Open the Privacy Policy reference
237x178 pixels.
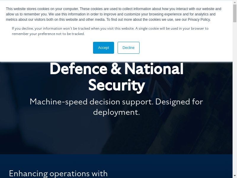pos(199,20)
